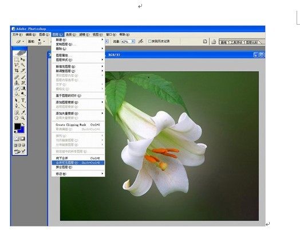Select the Eraser tool in toolbox

(x=17, y=88)
